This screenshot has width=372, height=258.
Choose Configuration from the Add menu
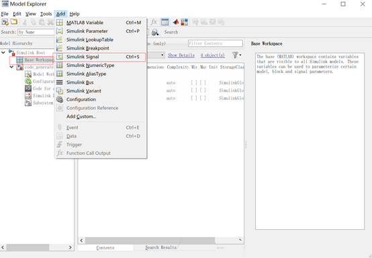point(101,99)
